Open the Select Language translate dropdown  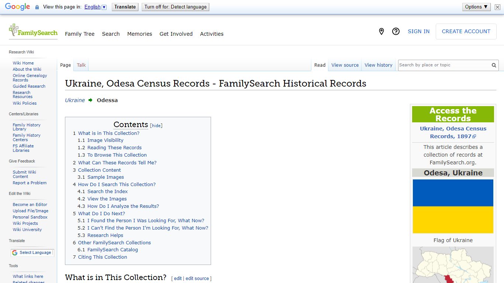[x=32, y=253]
